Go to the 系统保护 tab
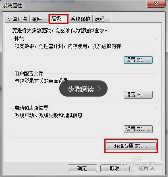168x177 pixels. point(80,19)
